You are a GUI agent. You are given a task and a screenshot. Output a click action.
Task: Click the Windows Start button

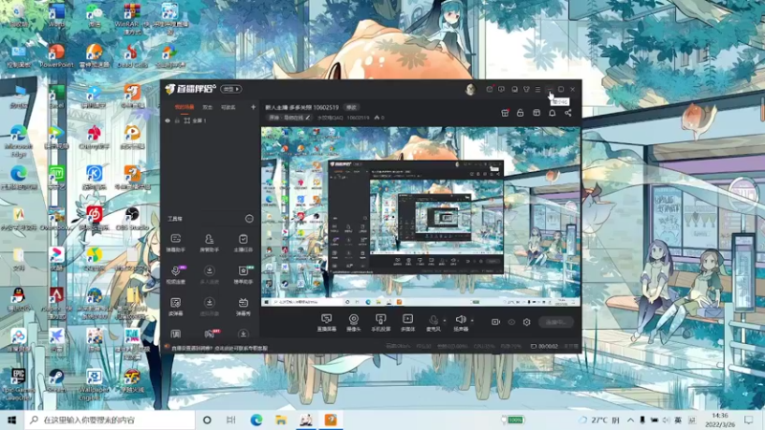point(11,419)
